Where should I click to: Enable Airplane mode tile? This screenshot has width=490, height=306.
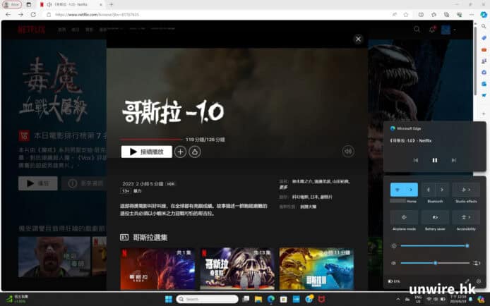pos(404,218)
